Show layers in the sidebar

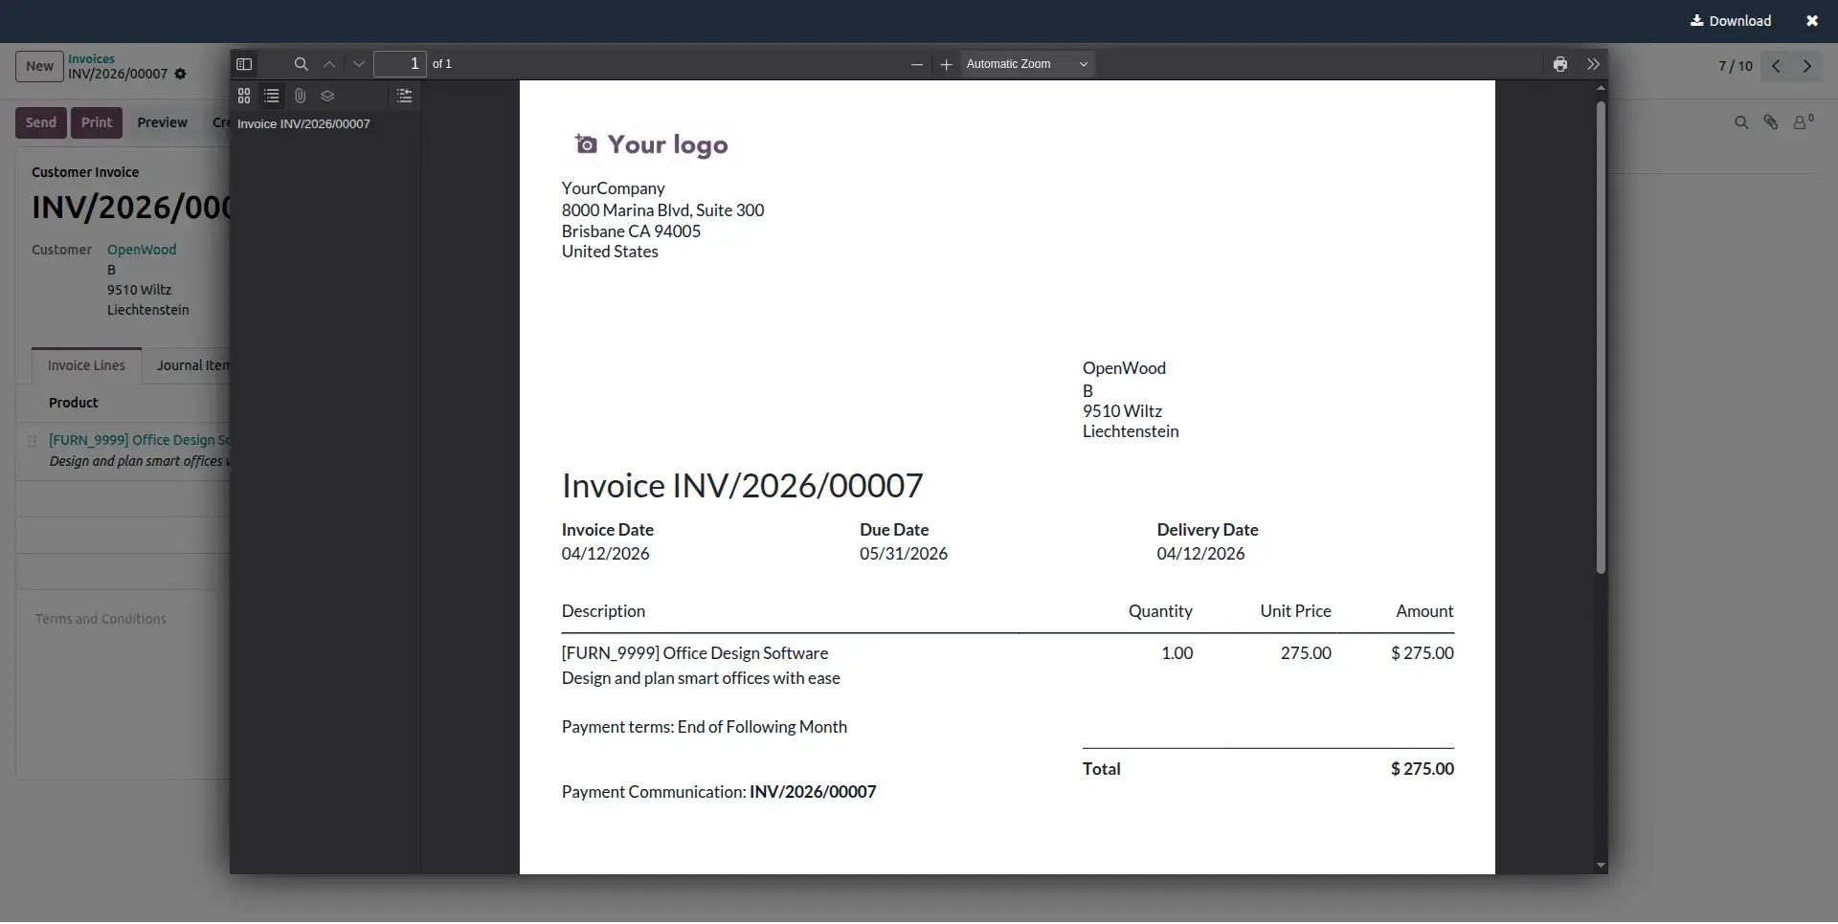pos(327,96)
